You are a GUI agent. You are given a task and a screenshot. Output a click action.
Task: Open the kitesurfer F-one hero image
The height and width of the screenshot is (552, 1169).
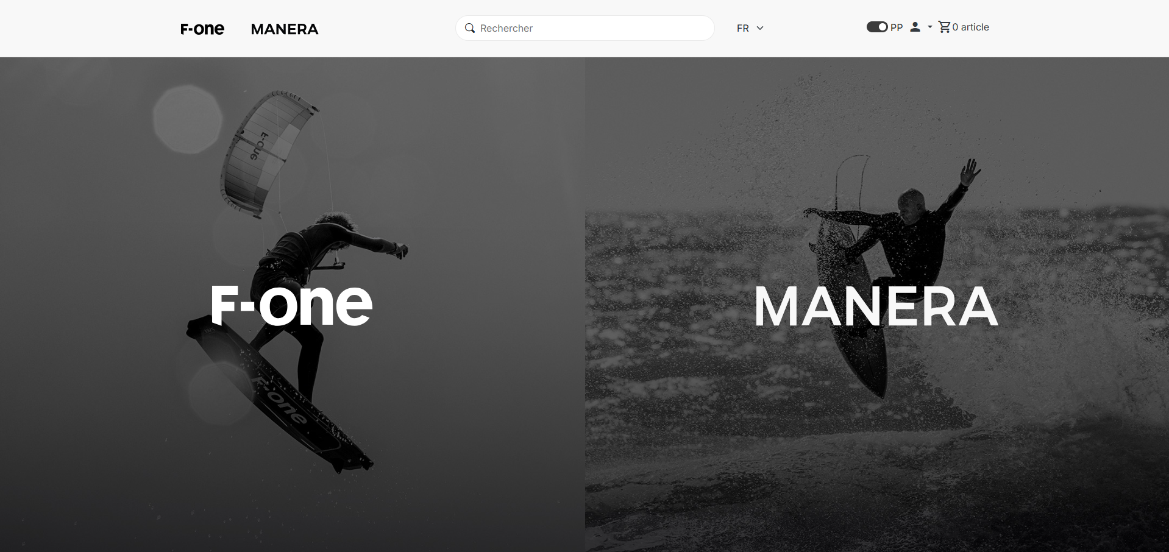[293, 305]
